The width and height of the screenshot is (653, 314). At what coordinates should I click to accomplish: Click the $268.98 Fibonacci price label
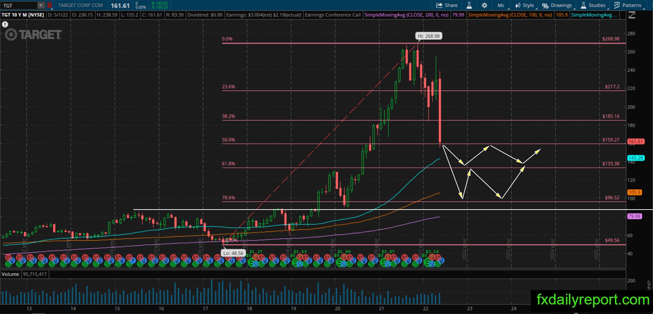coord(611,39)
